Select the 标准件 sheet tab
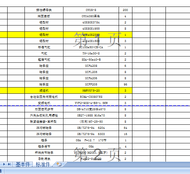This screenshot has width=190, height=174. (x=43, y=164)
